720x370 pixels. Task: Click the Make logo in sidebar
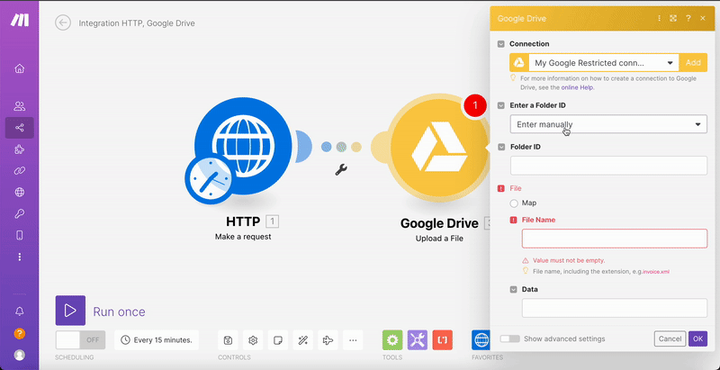(20, 20)
